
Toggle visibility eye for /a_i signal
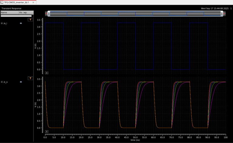click(21, 23)
